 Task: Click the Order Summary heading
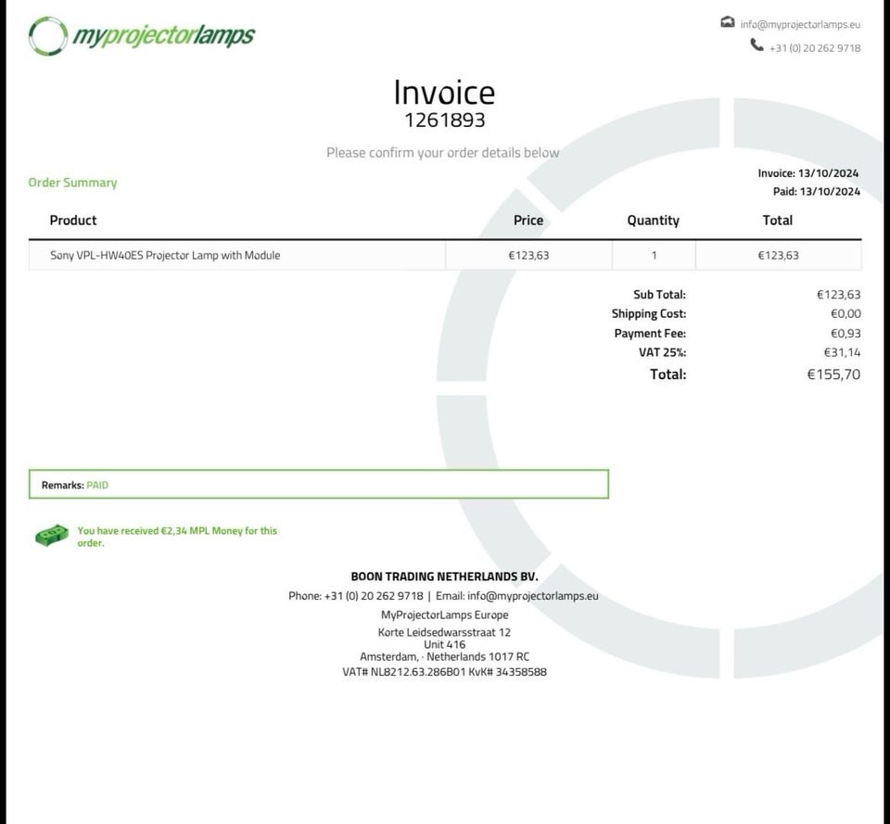pyautogui.click(x=72, y=183)
